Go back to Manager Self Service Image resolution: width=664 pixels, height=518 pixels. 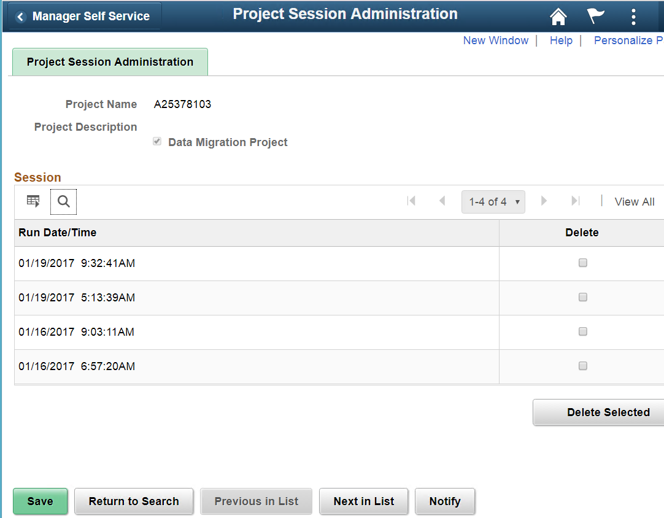pyautogui.click(x=84, y=17)
